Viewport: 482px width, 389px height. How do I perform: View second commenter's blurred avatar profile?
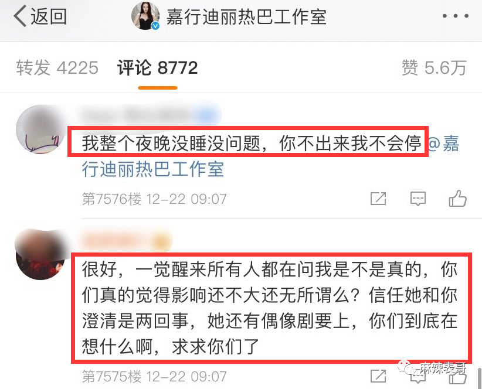pos(40,254)
